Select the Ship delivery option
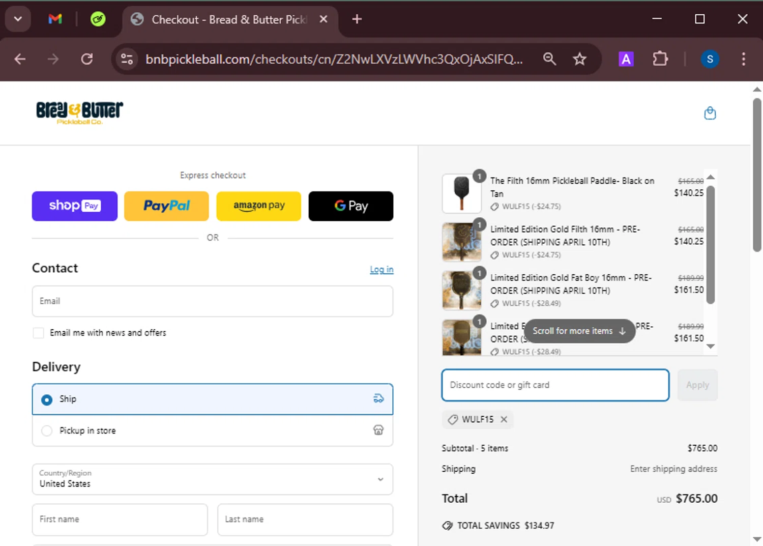The width and height of the screenshot is (763, 546). point(213,399)
